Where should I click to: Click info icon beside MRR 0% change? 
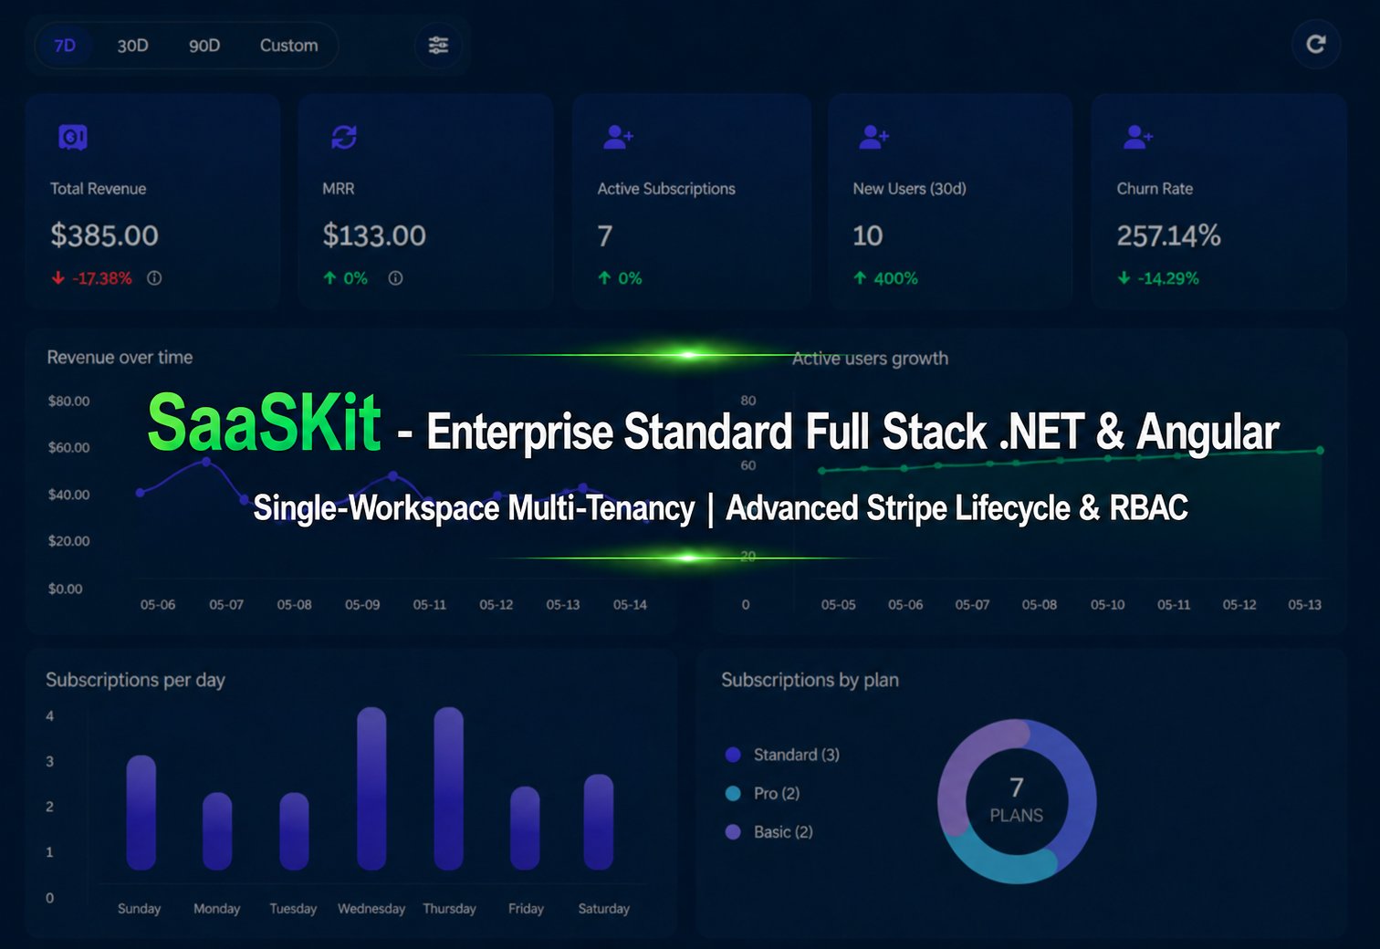tap(395, 278)
